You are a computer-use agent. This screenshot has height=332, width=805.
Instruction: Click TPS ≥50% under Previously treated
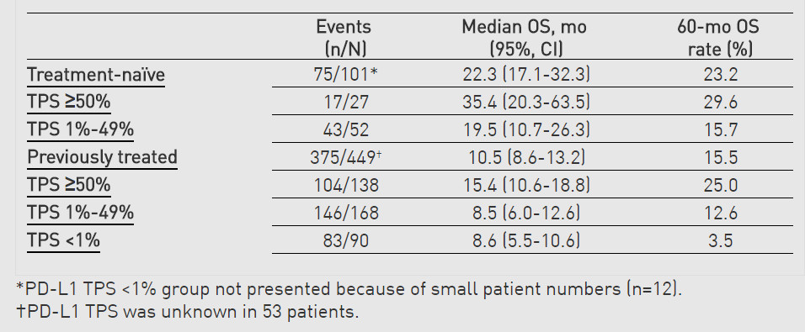[x=69, y=185]
